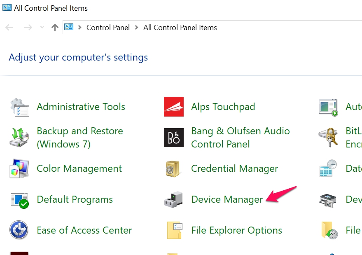
Task: Click empty area of the address bar field
Action: point(289,28)
